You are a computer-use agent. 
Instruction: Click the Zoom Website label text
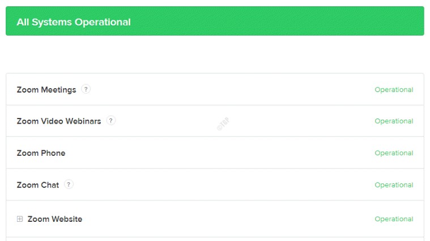55,219
